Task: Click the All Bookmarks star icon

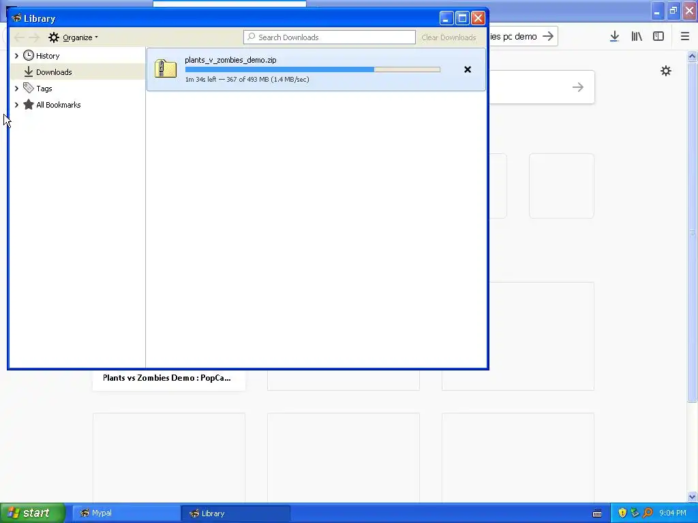Action: (x=29, y=104)
